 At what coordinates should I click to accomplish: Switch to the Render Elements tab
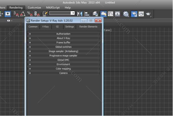coord(88,26)
